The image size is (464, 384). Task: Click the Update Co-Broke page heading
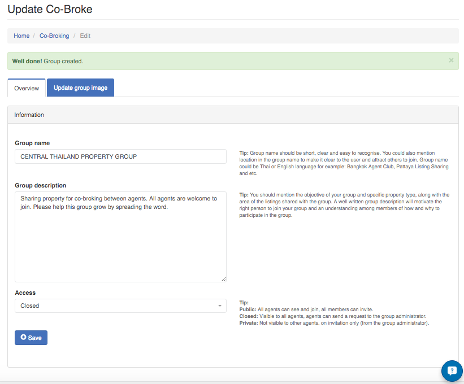click(x=50, y=10)
